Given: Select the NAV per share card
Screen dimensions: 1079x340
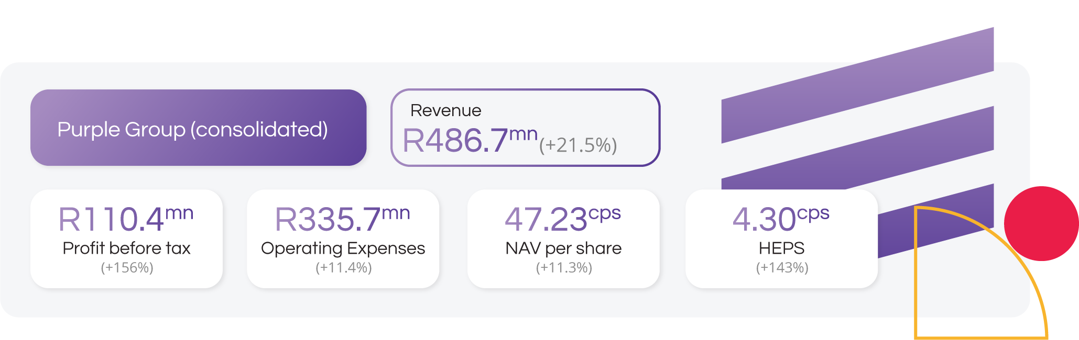Looking at the screenshot, I should 563,239.
